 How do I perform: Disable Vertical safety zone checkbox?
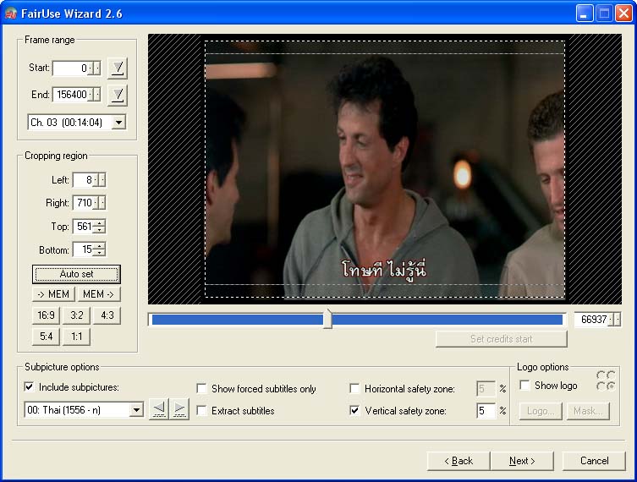coord(354,410)
